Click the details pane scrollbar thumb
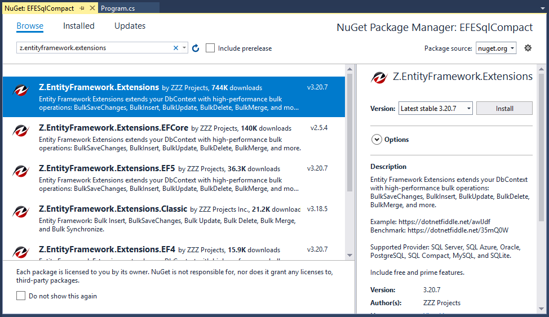The image size is (549, 317). pyautogui.click(x=541, y=148)
